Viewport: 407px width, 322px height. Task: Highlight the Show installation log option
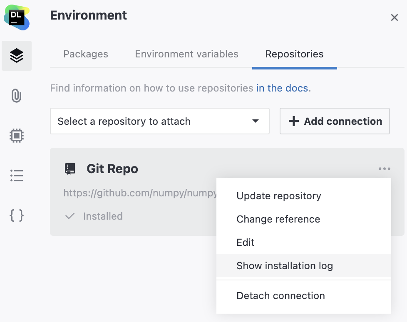click(x=285, y=265)
